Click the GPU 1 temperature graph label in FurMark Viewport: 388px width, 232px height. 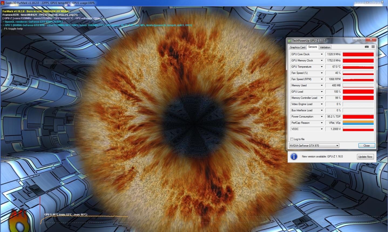tap(66, 214)
